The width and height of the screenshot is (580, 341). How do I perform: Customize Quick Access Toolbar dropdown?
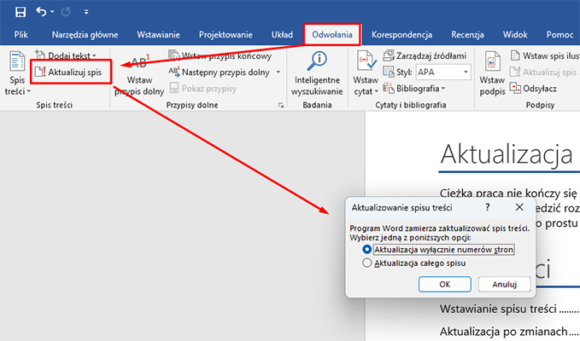pos(86,12)
